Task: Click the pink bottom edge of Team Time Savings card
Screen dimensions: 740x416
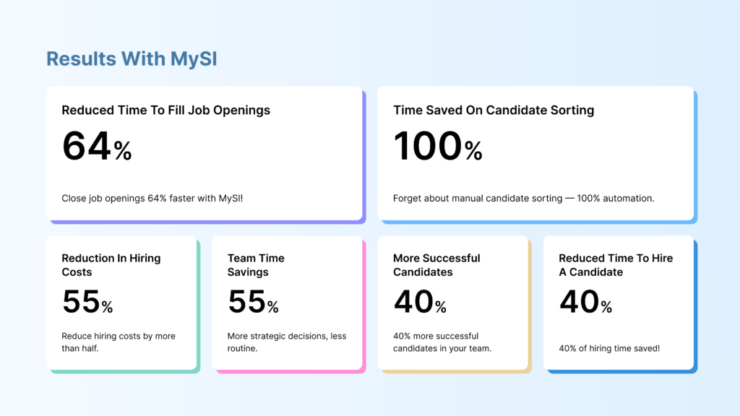Action: pyautogui.click(x=289, y=371)
